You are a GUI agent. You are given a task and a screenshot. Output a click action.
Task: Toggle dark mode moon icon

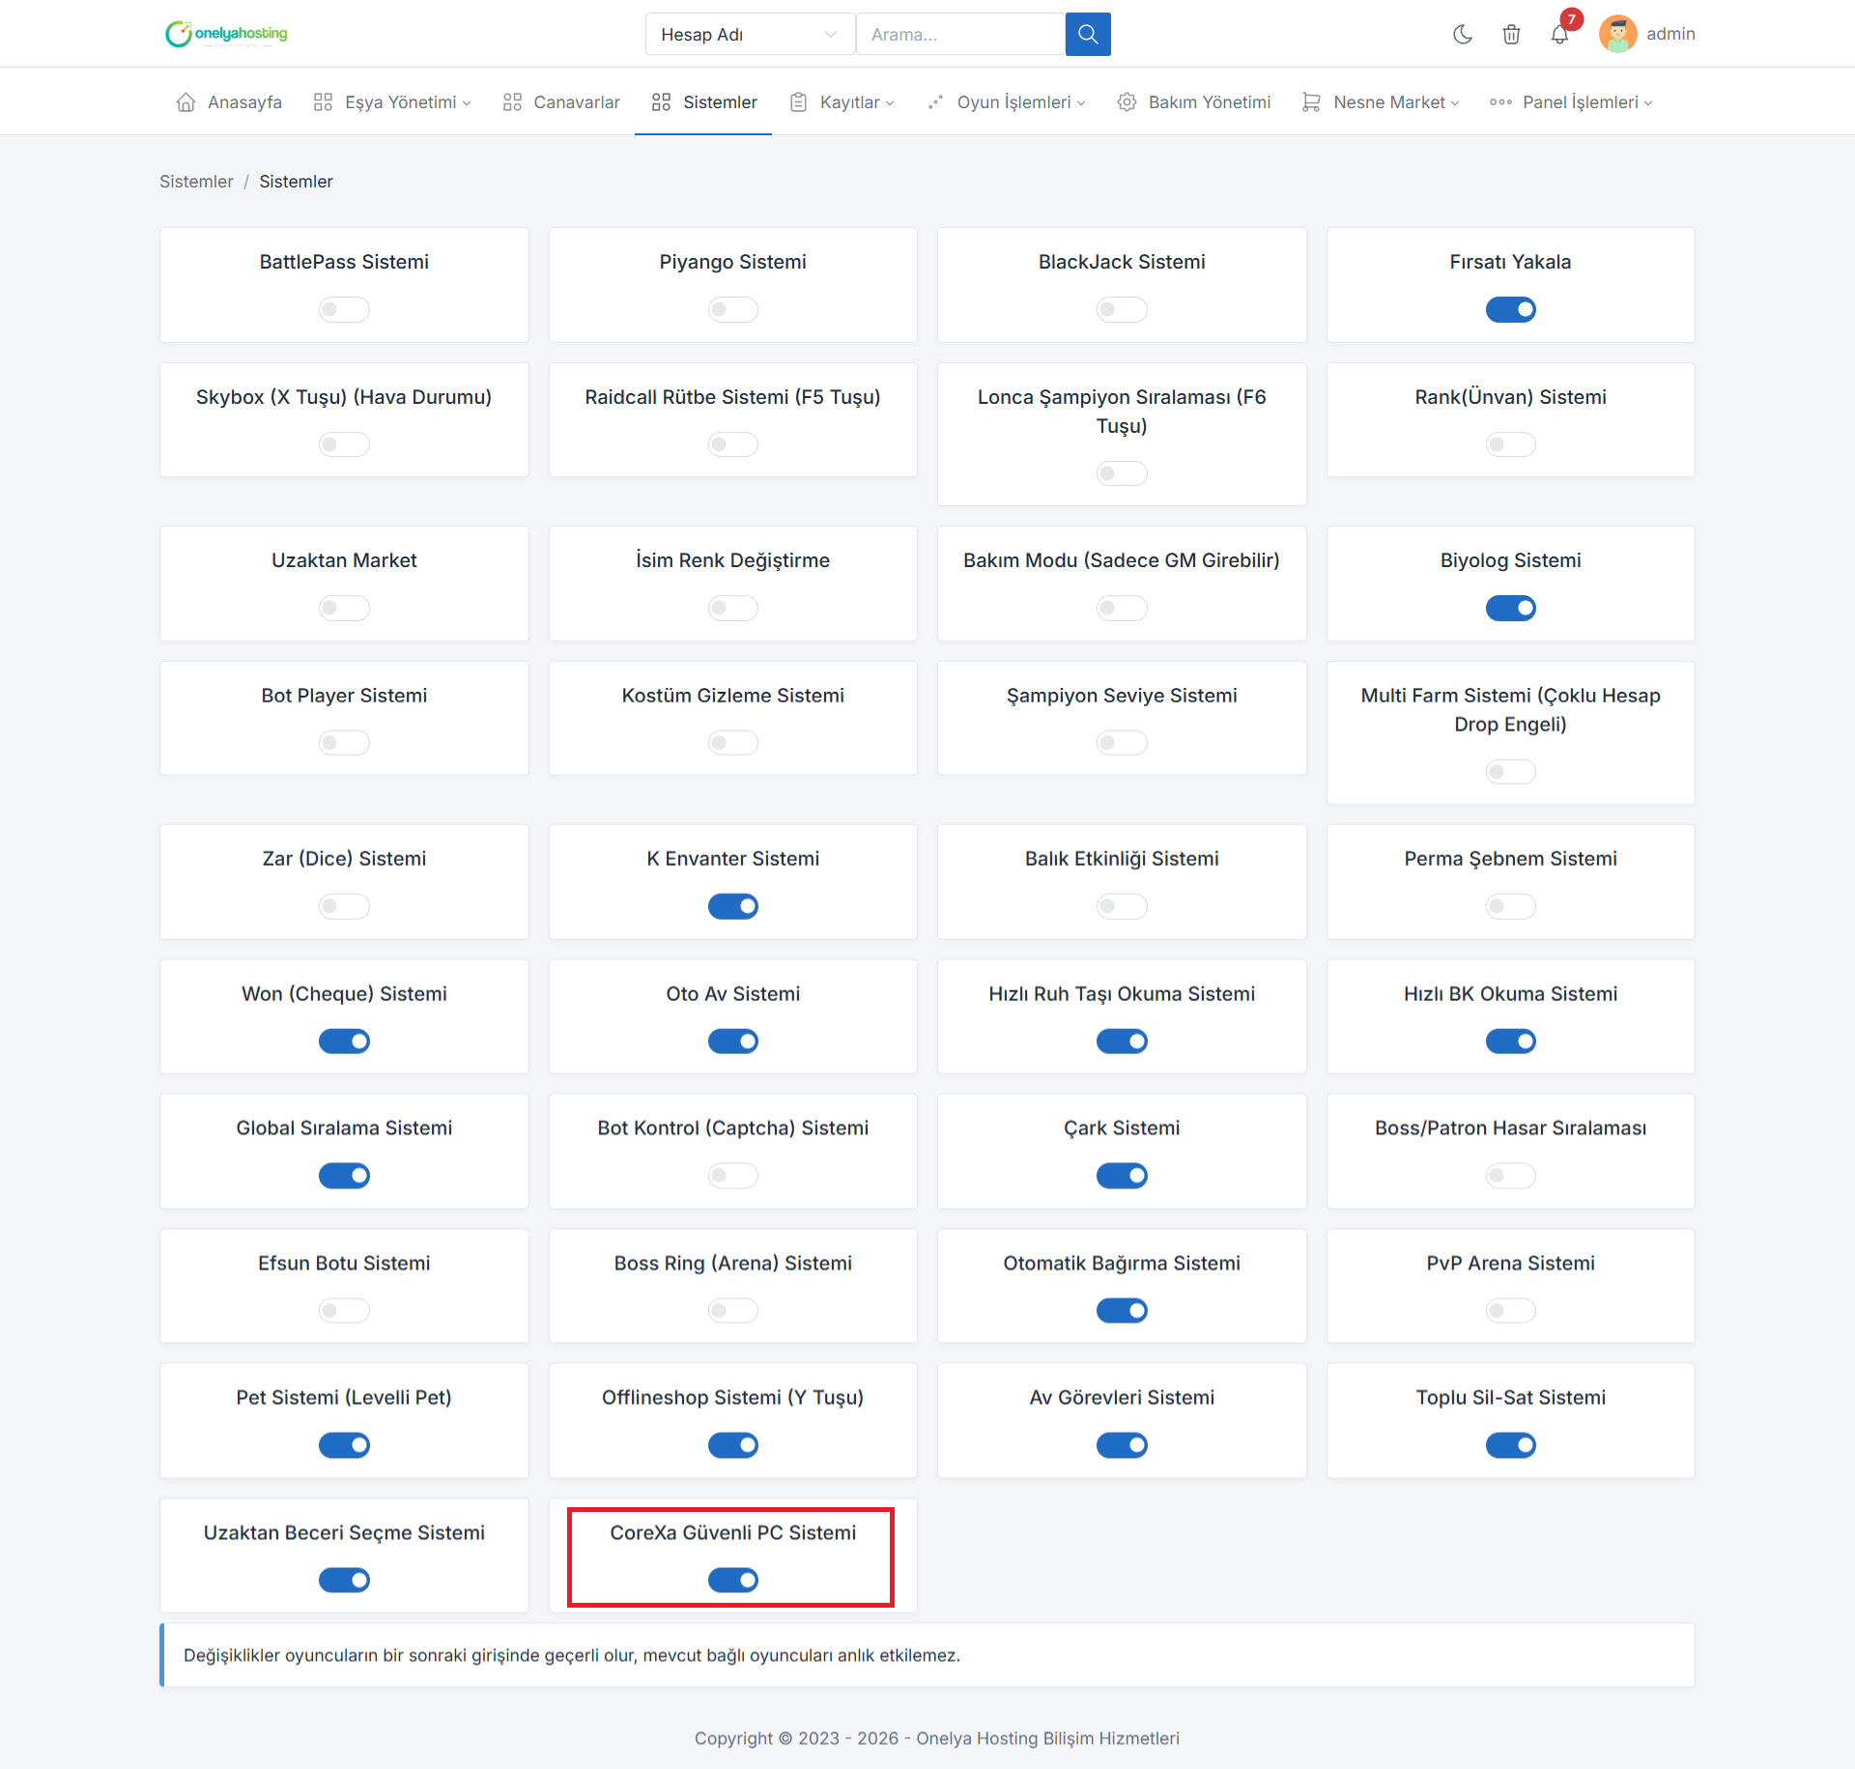point(1463,35)
